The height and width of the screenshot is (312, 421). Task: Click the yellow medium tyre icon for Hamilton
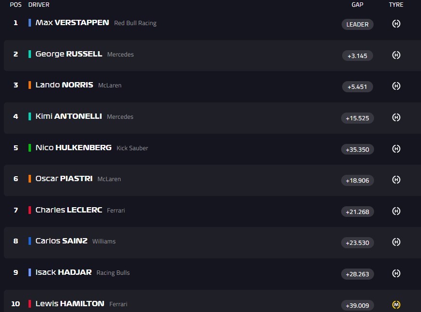[x=396, y=305]
